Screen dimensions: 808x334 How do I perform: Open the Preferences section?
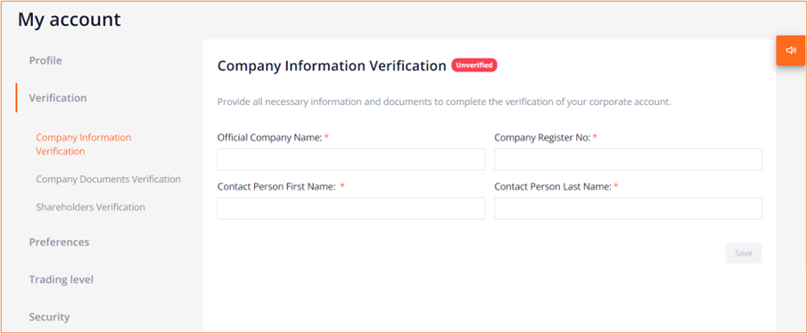pyautogui.click(x=59, y=242)
